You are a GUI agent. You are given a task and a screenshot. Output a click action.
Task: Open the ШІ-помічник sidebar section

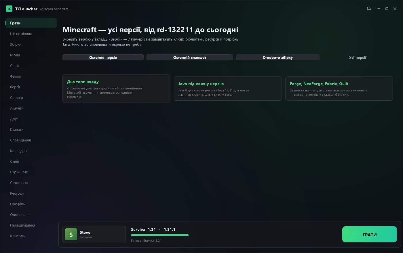[x=31, y=34]
